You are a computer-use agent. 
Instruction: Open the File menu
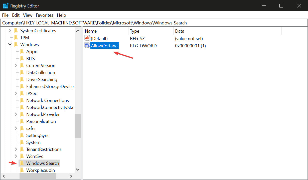pos(5,15)
